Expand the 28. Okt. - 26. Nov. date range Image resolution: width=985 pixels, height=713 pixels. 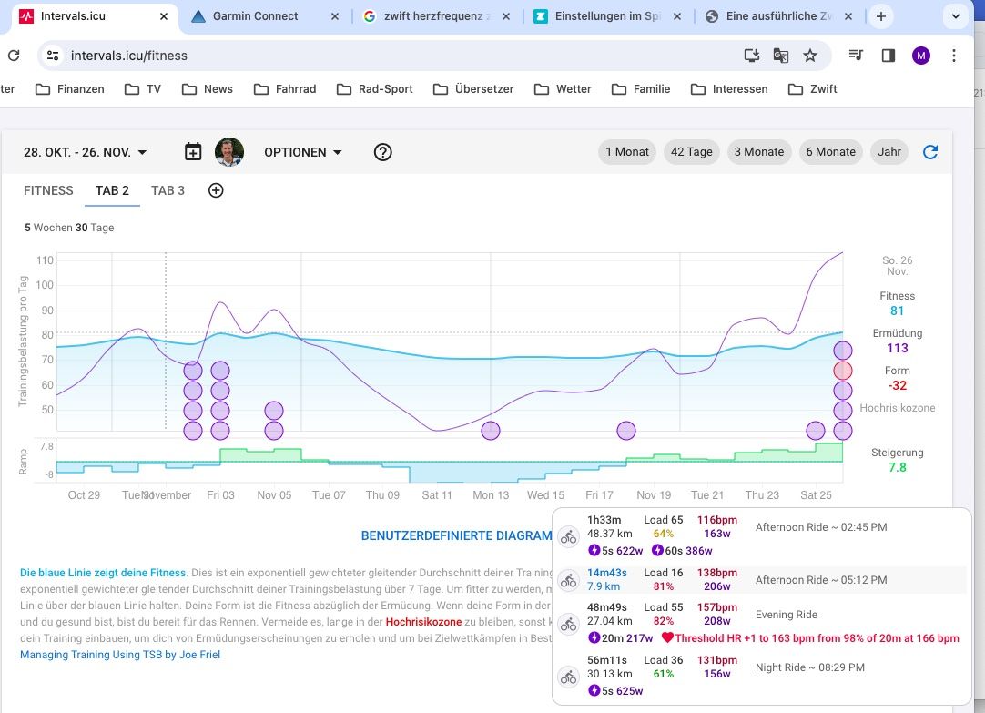click(86, 152)
